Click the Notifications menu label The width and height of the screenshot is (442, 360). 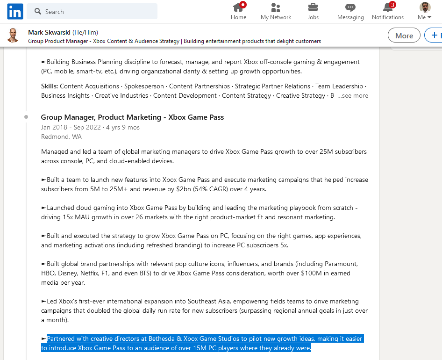point(388,17)
